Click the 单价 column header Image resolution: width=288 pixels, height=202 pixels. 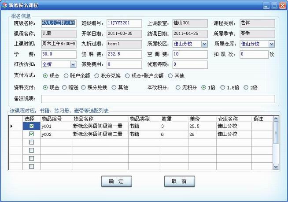pyautogui.click(x=202, y=119)
